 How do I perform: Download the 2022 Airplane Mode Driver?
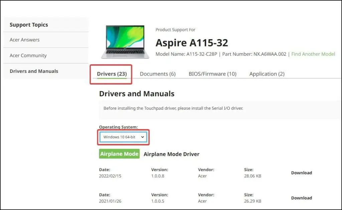pos(301,173)
